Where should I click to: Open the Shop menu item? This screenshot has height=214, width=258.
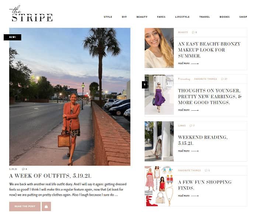243,17
